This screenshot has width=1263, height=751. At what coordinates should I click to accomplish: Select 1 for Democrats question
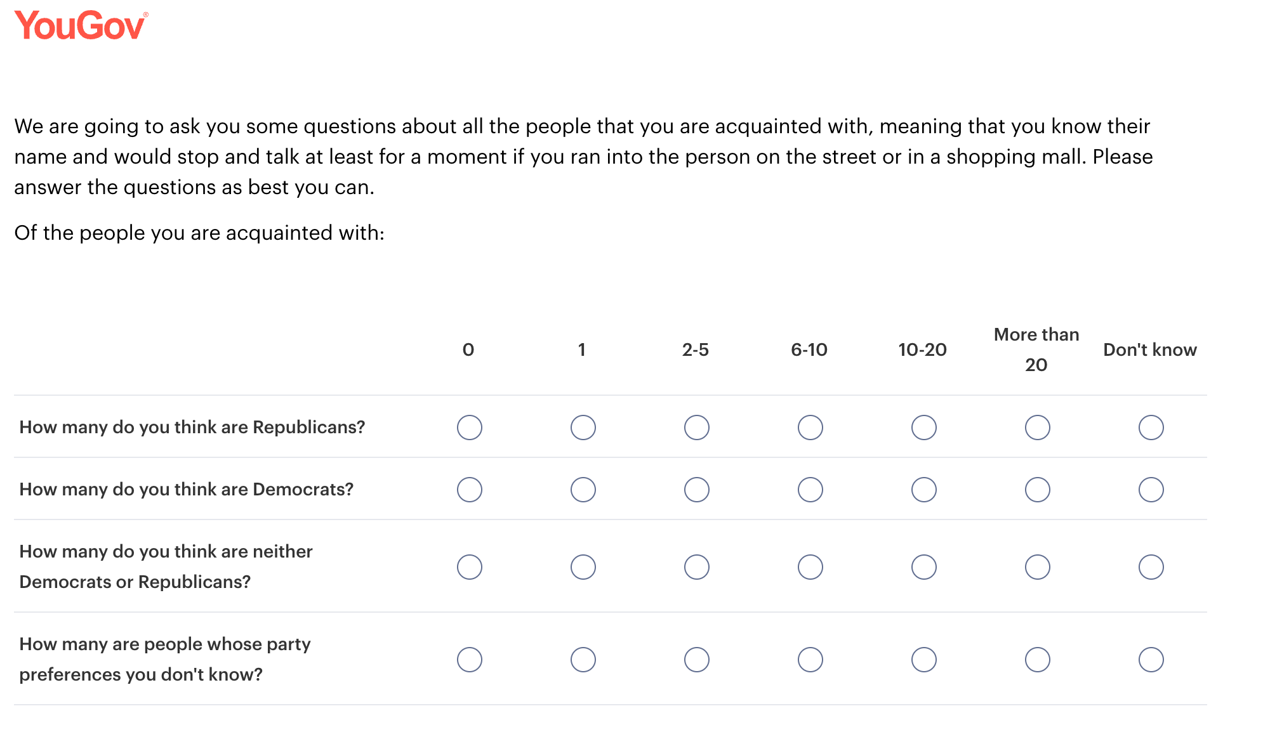click(583, 490)
